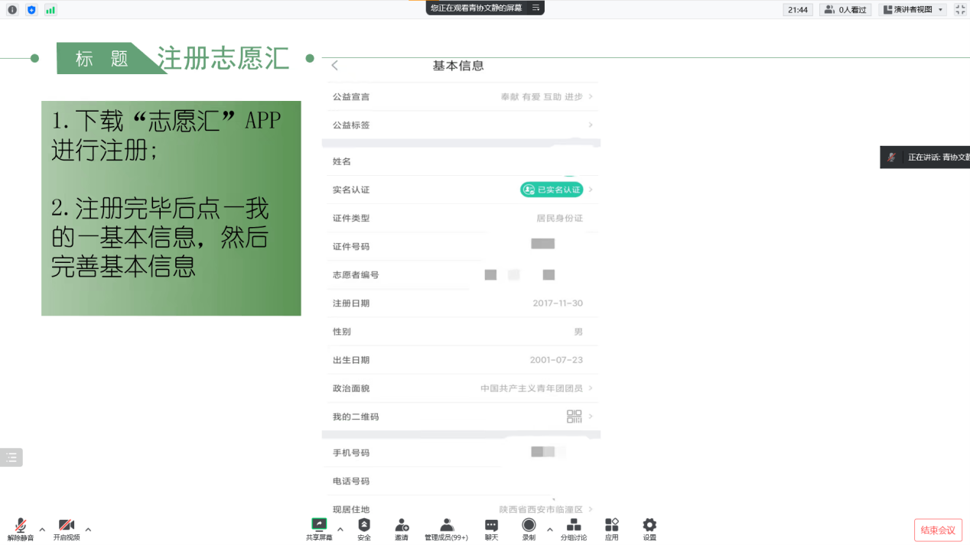Click the 邀请 invite icon
Screen dimensions: 970x545
(402, 525)
